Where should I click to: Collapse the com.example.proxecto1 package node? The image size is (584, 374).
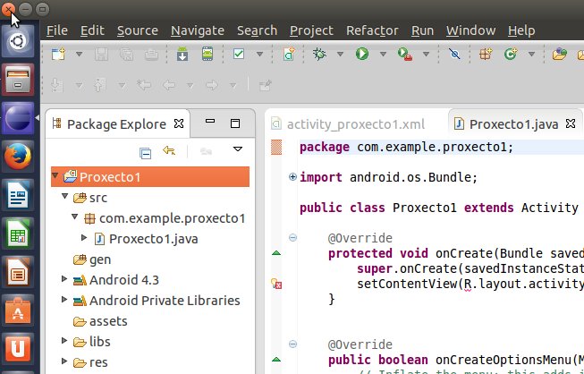(74, 216)
